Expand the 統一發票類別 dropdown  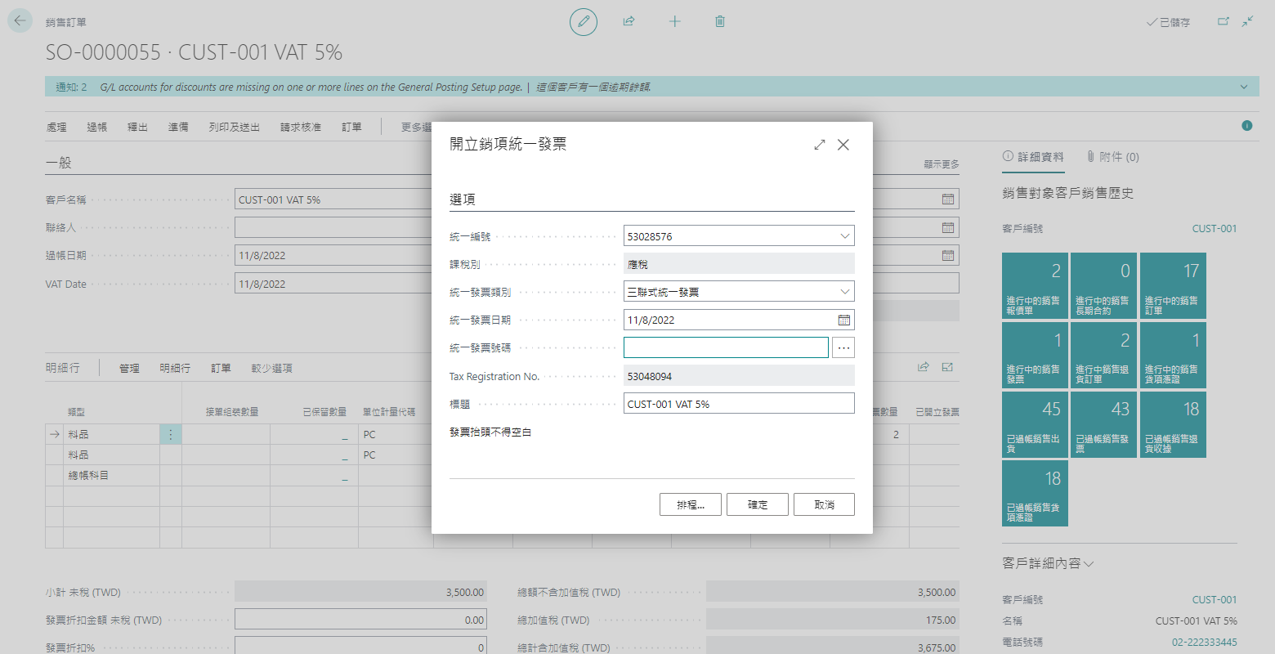coord(845,292)
